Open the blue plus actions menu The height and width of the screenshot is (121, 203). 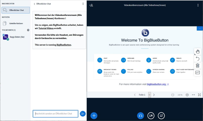[94, 115]
